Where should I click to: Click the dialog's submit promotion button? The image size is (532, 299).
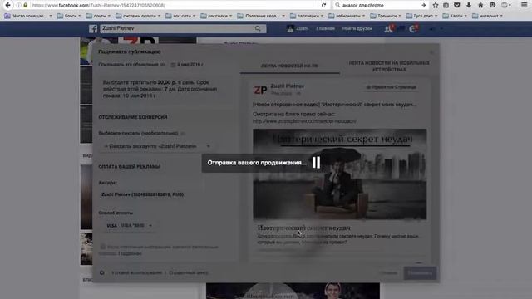[420, 273]
